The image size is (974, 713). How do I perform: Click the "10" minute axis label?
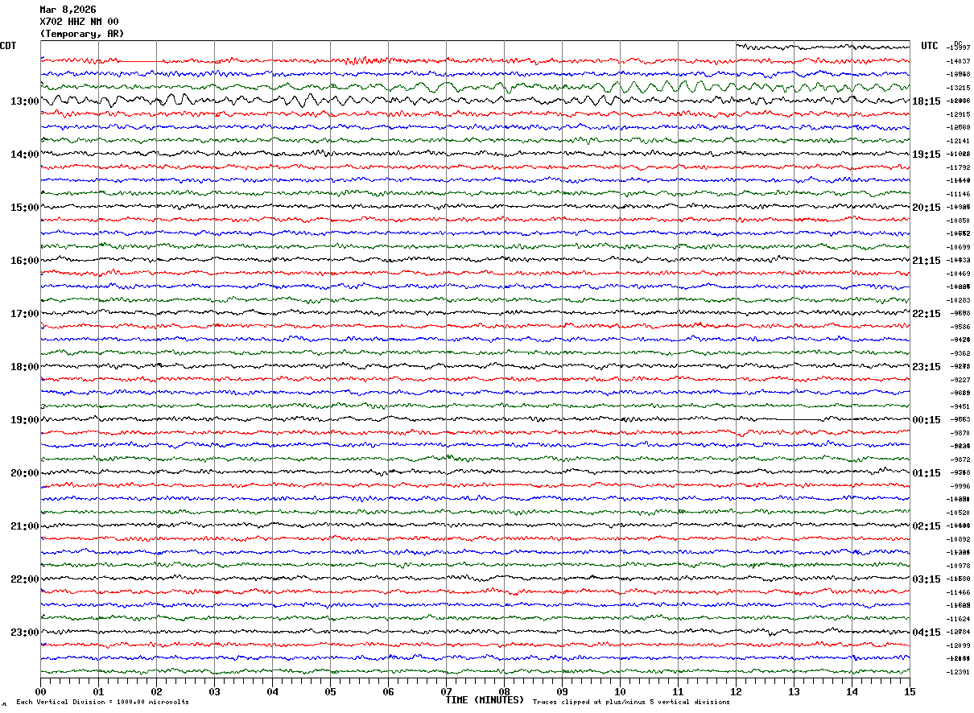(620, 691)
